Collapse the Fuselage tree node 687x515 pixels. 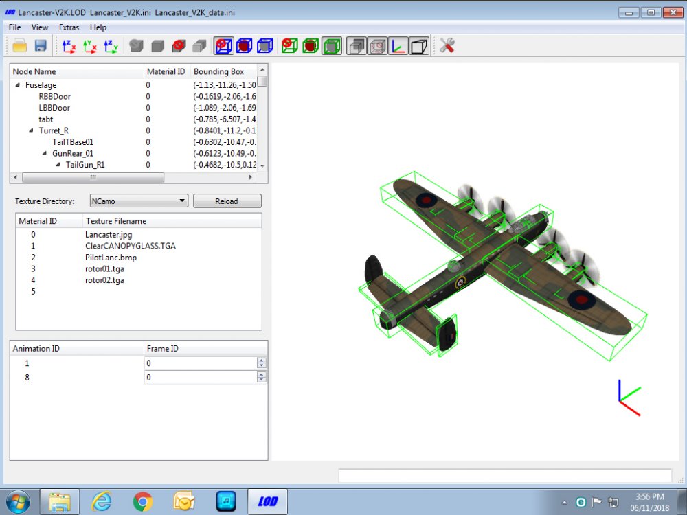pyautogui.click(x=18, y=85)
